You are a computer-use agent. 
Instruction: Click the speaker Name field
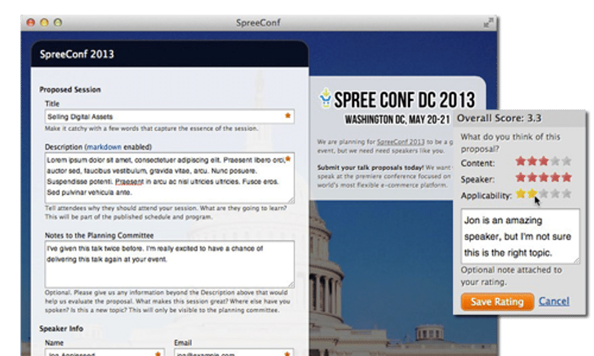coord(105,352)
